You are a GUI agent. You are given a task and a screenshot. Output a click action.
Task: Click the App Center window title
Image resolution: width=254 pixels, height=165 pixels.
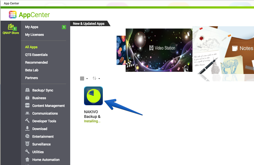(x=11, y=3)
